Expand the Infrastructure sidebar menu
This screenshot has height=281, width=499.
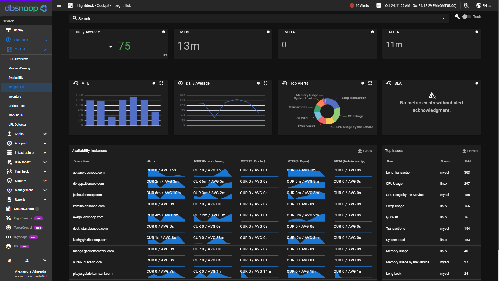(x=24, y=153)
